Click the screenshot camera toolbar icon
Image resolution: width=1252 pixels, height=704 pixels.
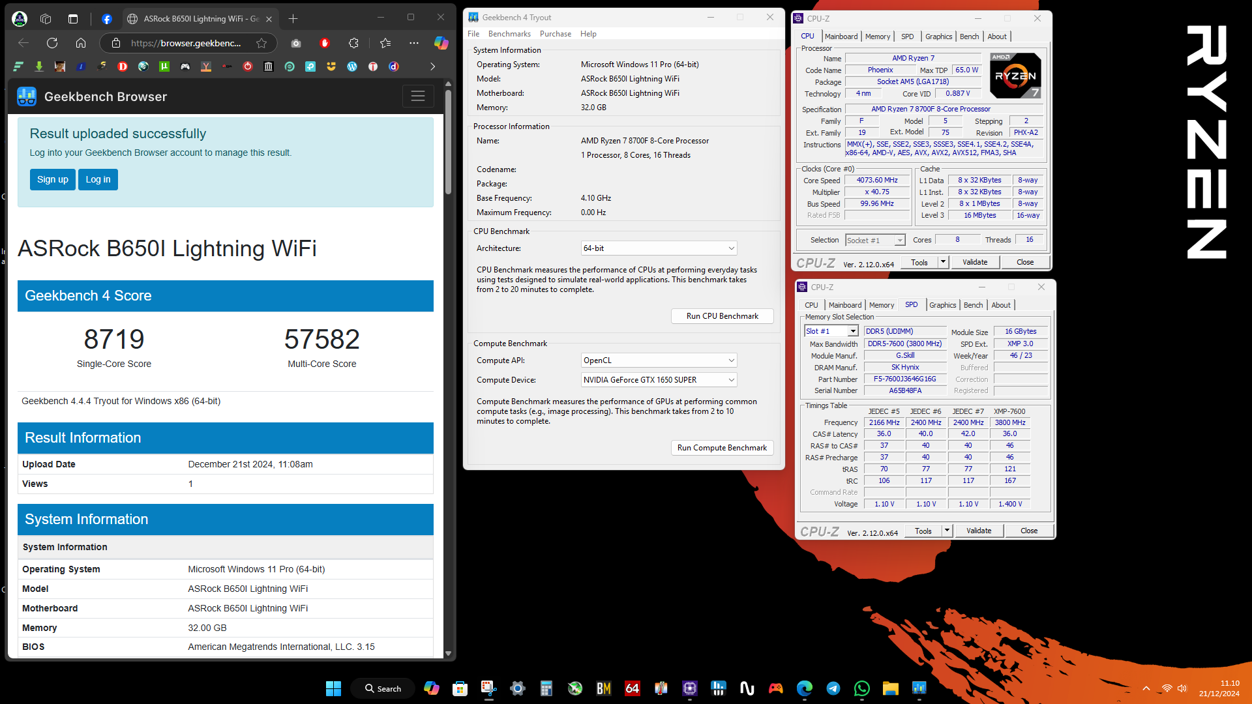tap(296, 43)
